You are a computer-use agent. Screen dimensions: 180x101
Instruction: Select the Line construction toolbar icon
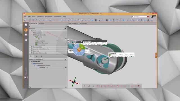65,20
